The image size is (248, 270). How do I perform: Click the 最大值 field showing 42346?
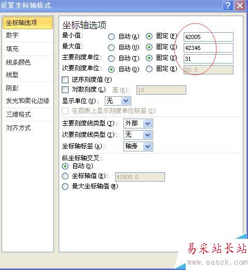[209, 48]
